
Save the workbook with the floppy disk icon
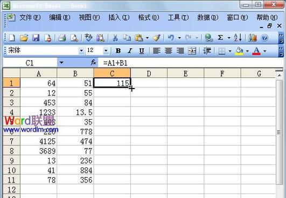tap(36, 38)
